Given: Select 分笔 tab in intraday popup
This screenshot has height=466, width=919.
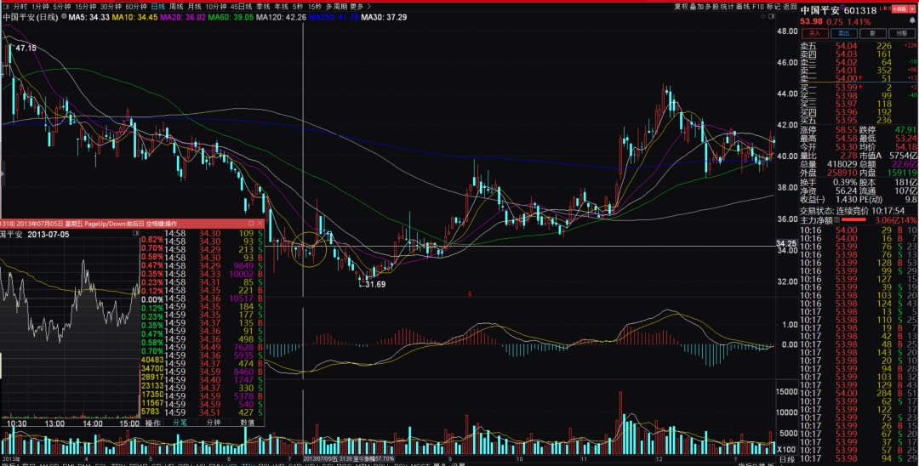Looking at the screenshot, I should 180,422.
